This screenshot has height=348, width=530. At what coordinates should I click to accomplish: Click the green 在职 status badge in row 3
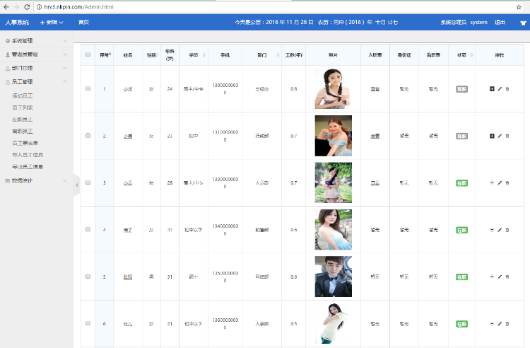pyautogui.click(x=461, y=183)
